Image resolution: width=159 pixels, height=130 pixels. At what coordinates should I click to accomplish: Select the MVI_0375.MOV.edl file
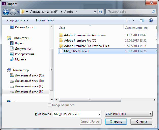tap(108, 51)
